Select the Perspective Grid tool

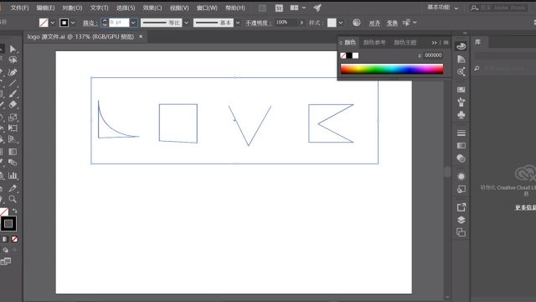point(13,139)
